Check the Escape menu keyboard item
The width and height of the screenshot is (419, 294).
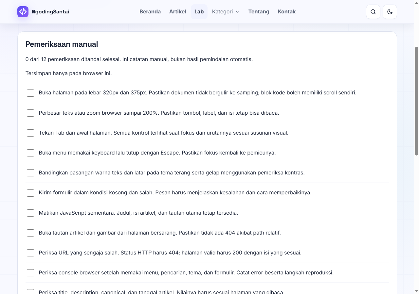(x=30, y=153)
